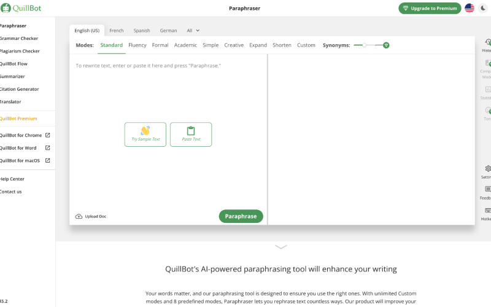Open US flag language selector
Viewport: 491px width, 307px height.
coord(470,8)
